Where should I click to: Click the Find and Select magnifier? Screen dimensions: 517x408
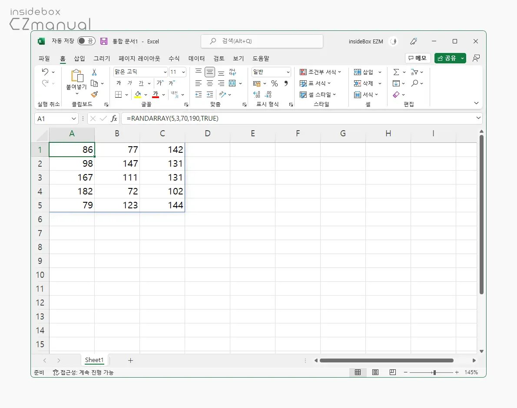coord(414,83)
